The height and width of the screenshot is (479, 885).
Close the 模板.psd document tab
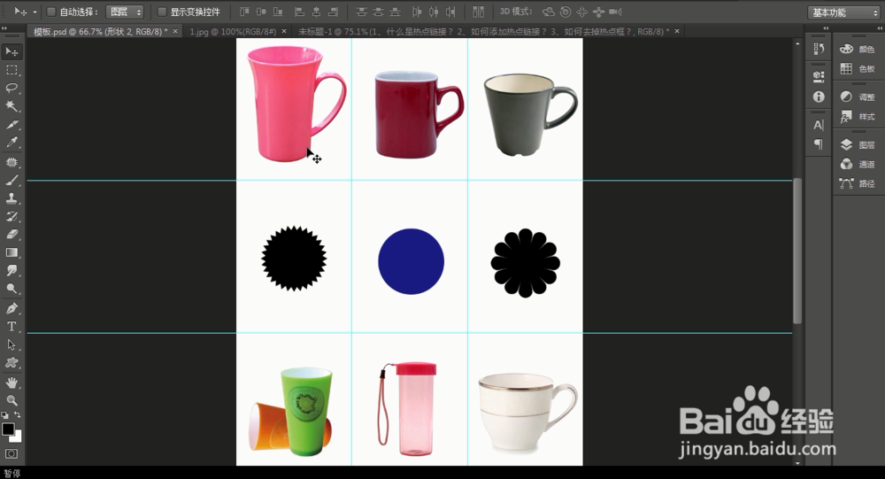(175, 31)
